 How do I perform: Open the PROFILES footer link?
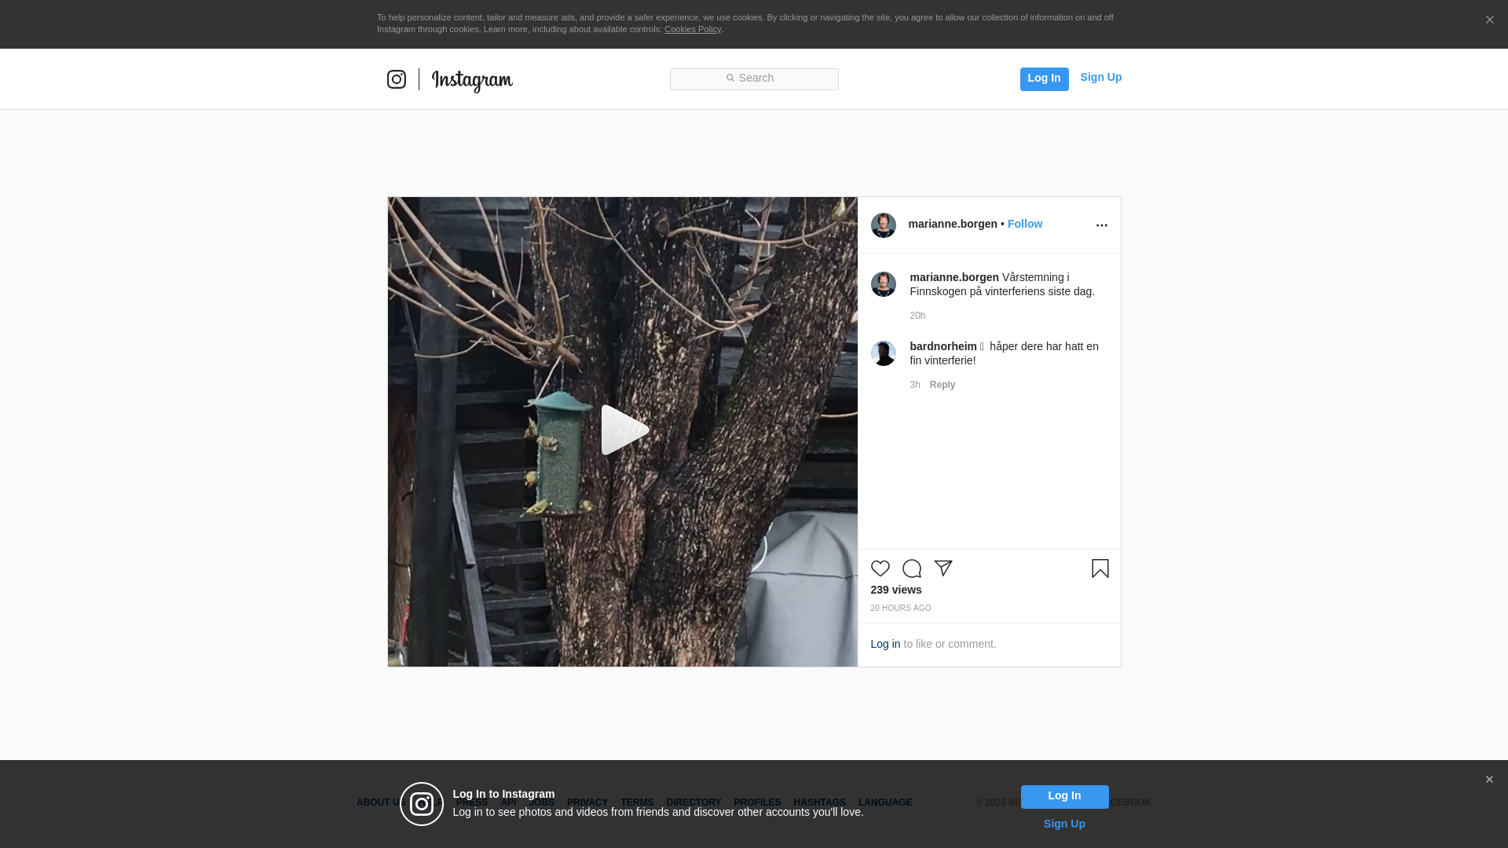(757, 802)
